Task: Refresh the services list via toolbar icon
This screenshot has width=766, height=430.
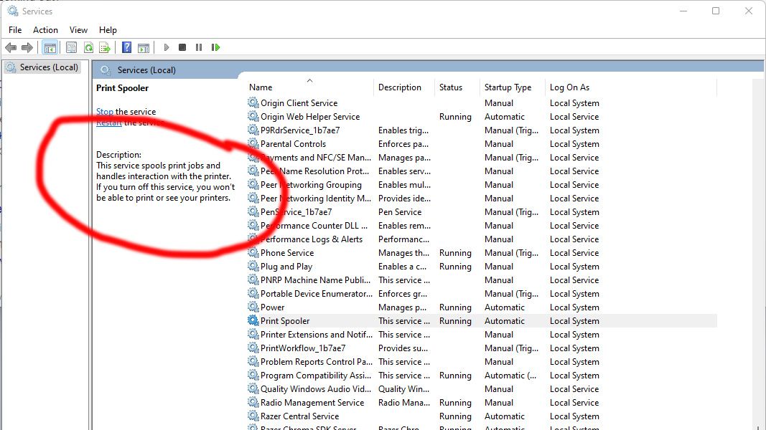Action: [88, 47]
